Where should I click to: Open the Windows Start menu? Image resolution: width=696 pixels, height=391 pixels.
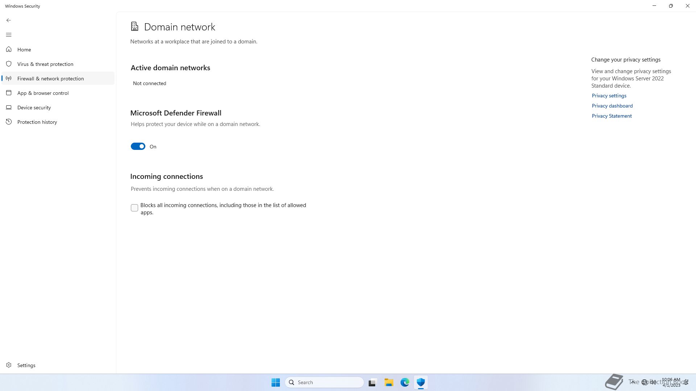click(275, 382)
